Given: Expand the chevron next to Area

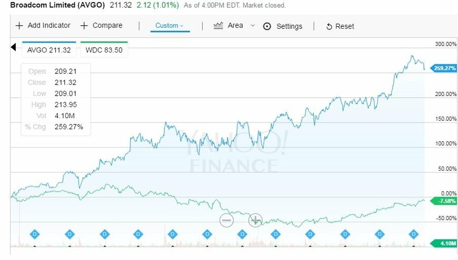Looking at the screenshot, I should [253, 26].
